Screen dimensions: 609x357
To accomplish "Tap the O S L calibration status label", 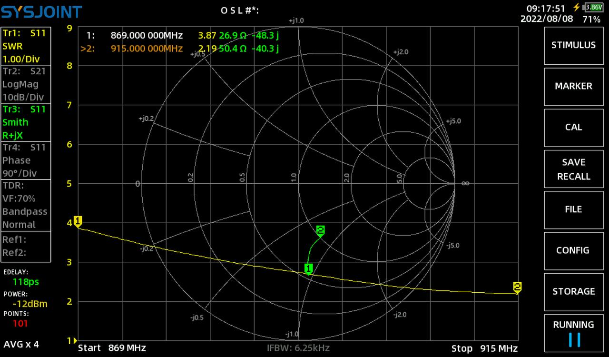I will [x=240, y=10].
